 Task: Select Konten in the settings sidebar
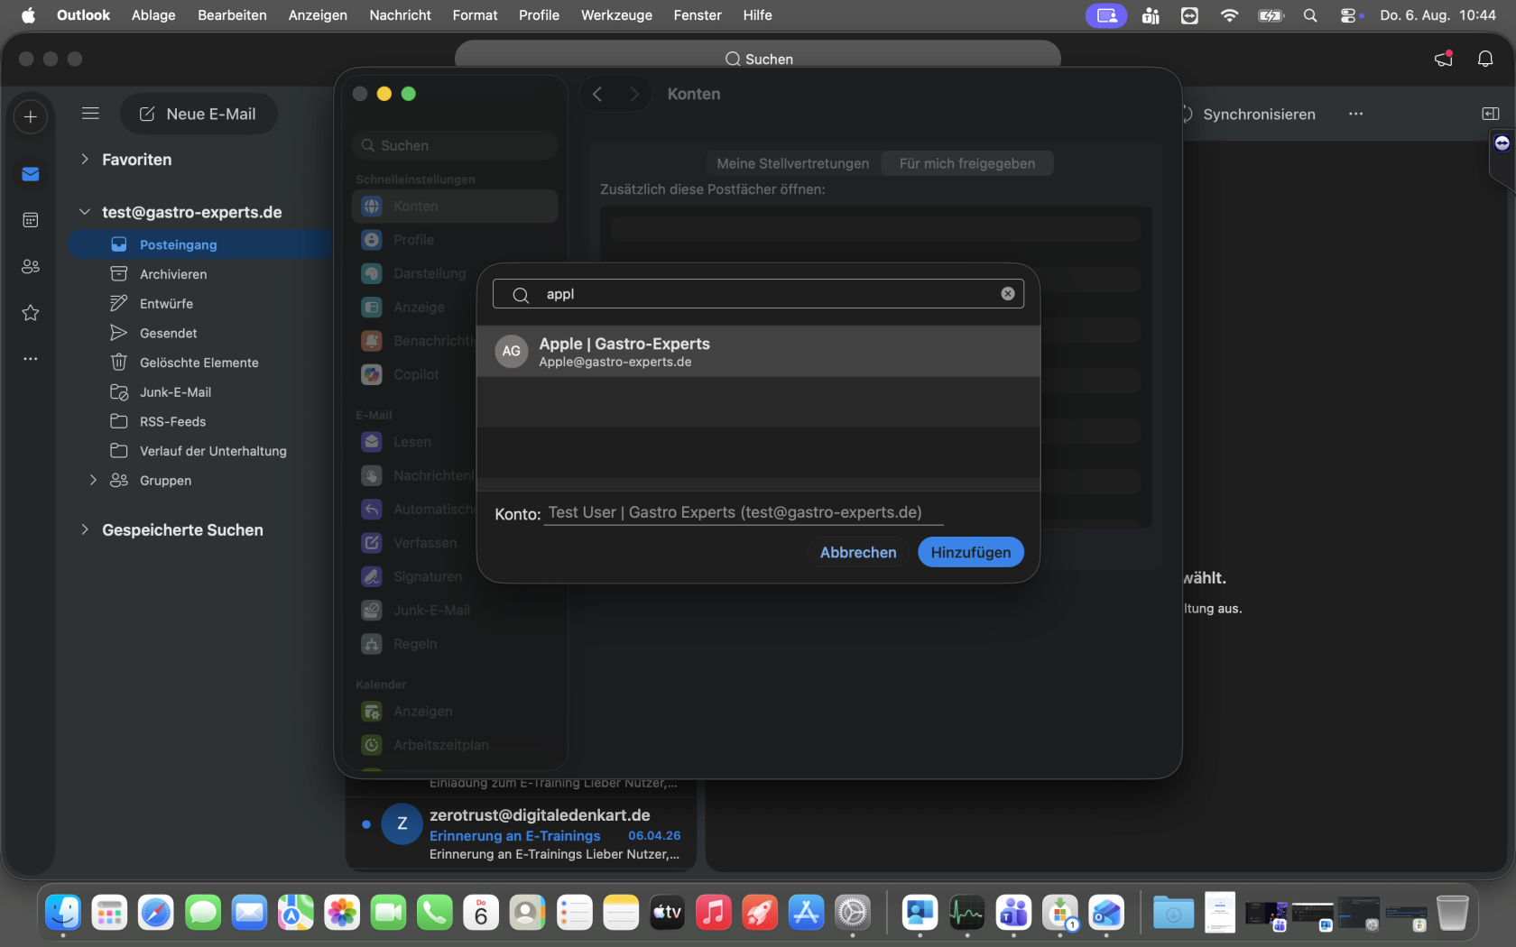click(455, 207)
